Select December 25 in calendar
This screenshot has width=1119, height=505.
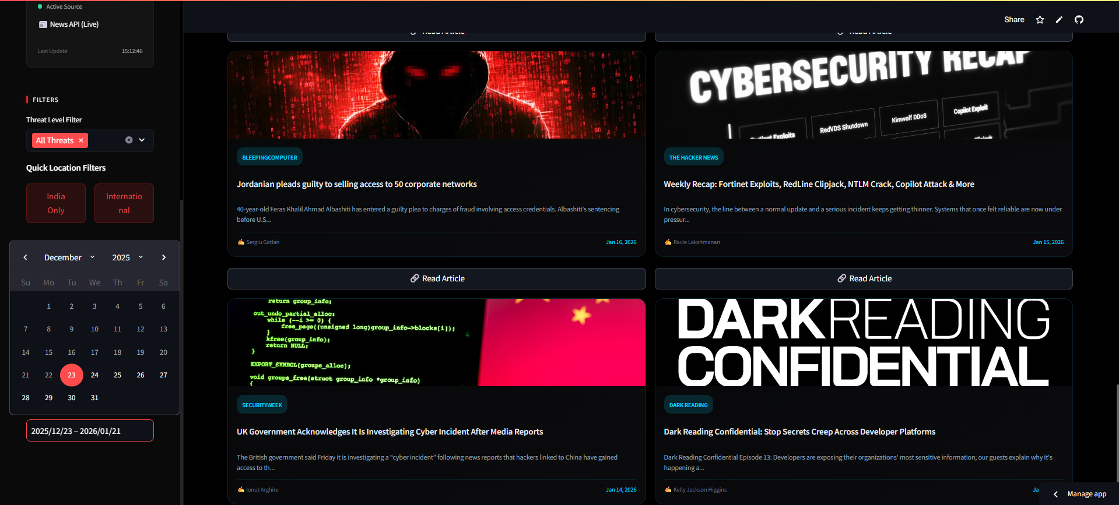117,375
